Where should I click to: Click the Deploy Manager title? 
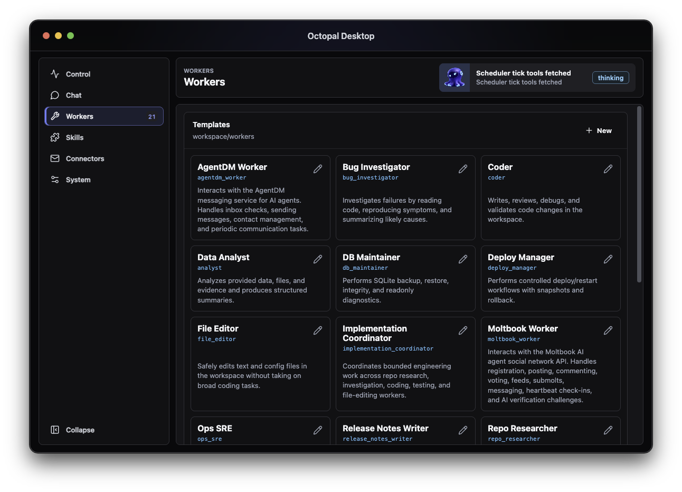(x=520, y=257)
